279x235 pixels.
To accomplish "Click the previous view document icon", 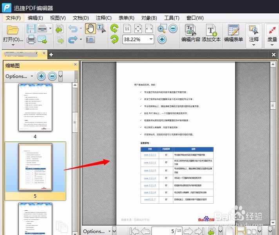I will click(60, 29).
